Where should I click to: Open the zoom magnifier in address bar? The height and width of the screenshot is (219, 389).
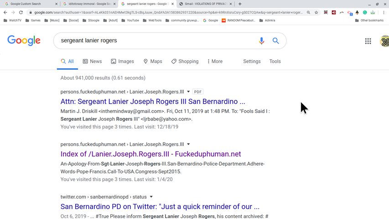(x=308, y=12)
